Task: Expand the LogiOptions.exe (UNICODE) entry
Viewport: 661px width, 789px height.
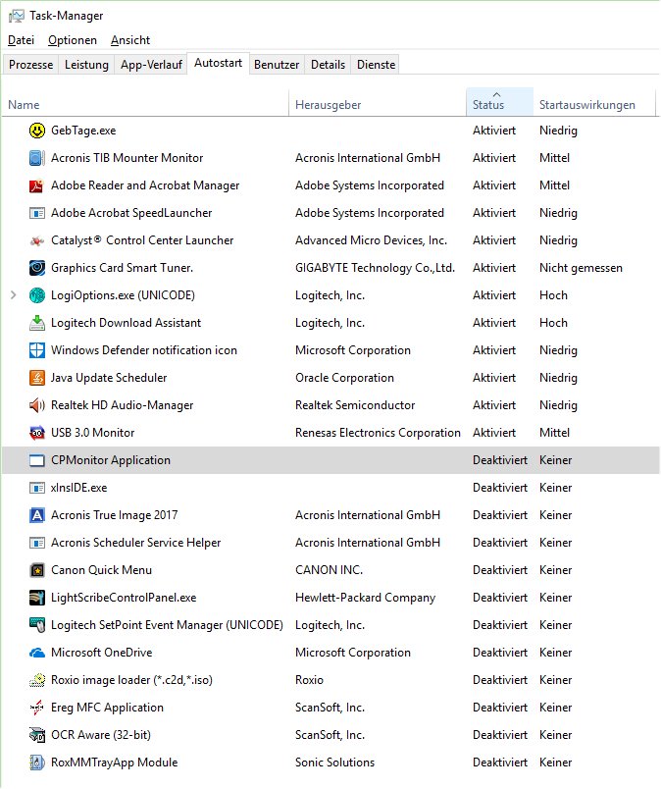Action: coord(14,295)
